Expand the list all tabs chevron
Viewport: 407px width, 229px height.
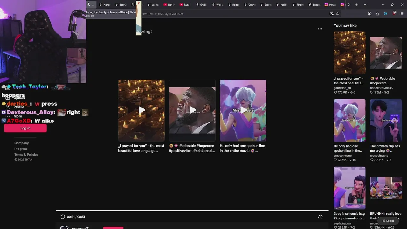click(365, 5)
